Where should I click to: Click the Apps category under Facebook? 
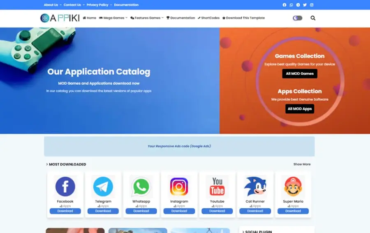65,206
